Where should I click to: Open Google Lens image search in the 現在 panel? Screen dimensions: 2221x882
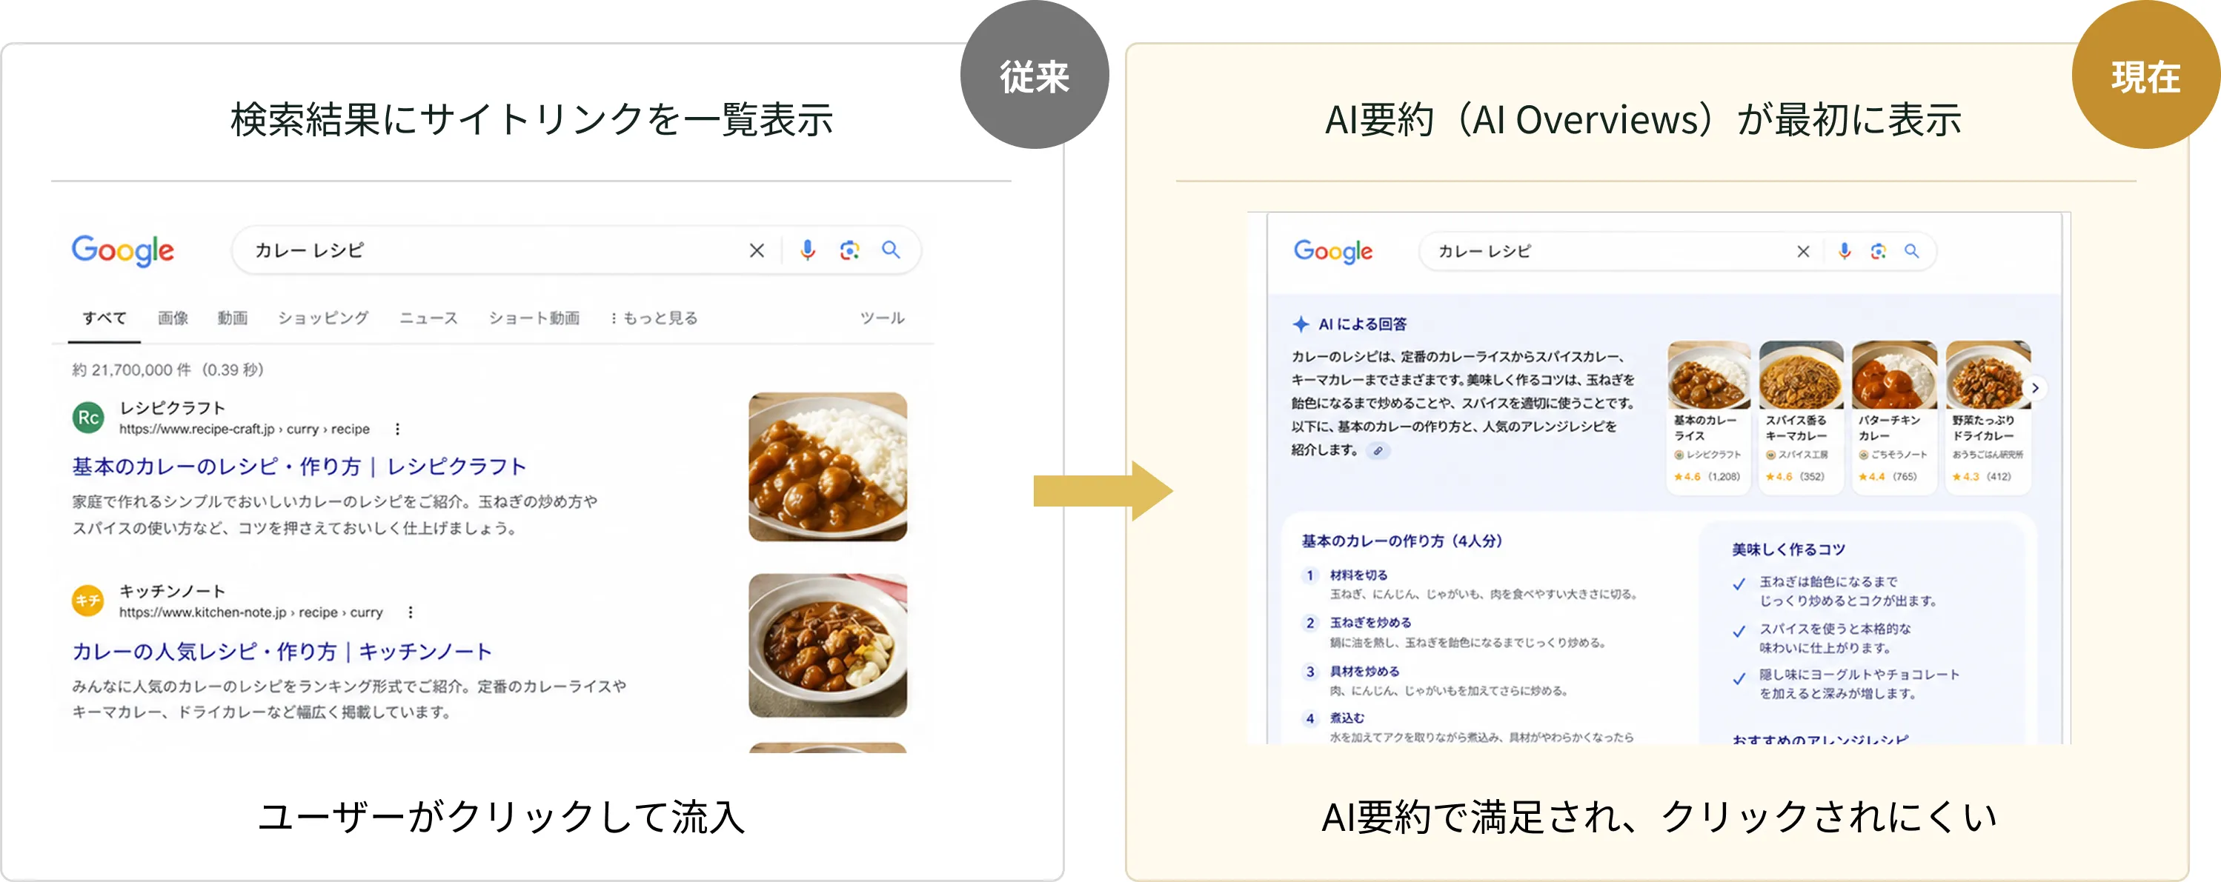coord(1878,252)
